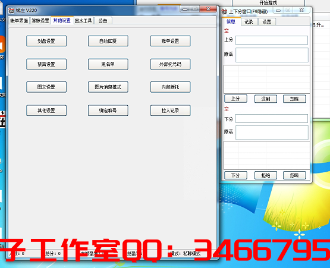Click the 内部版托 button

click(x=170, y=87)
